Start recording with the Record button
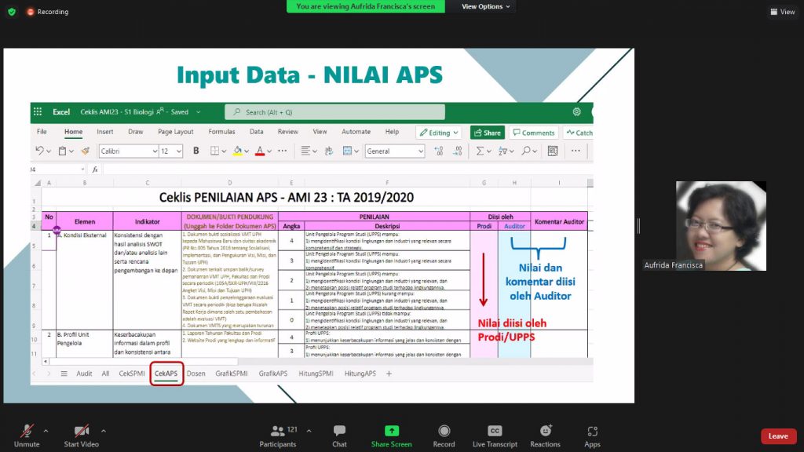 coord(444,436)
